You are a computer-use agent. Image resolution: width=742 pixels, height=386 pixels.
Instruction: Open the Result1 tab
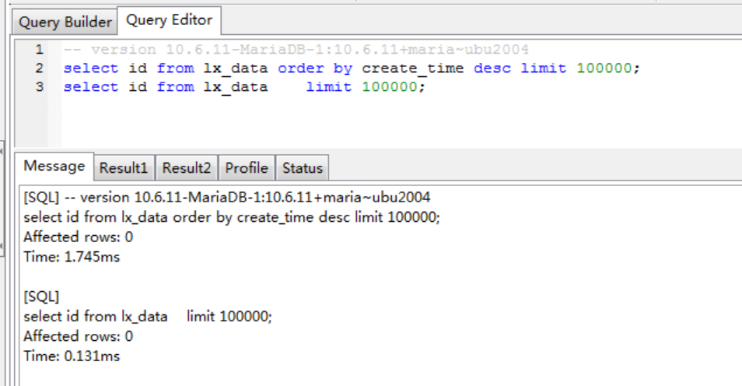coord(123,167)
